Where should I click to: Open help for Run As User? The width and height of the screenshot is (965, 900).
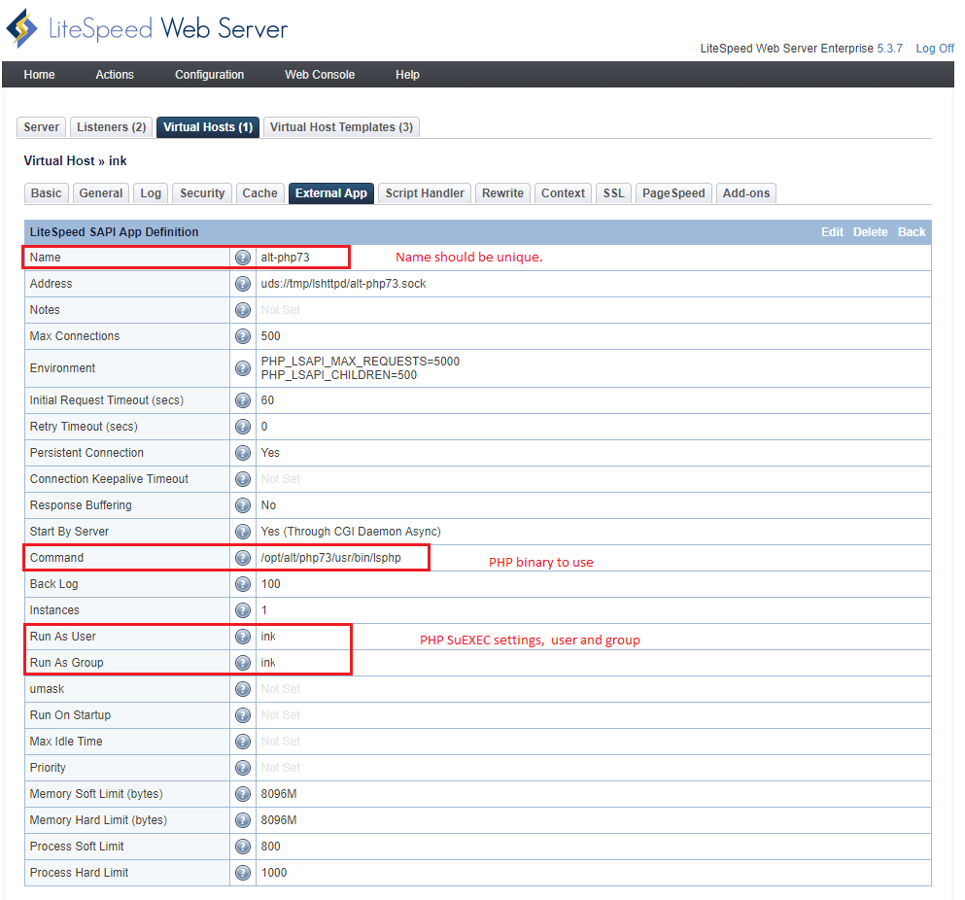point(243,637)
